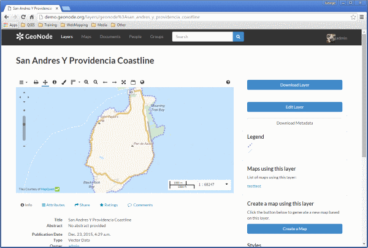368x248 pixels.
Task: Zoom to max extent icon
Action: coord(124,82)
